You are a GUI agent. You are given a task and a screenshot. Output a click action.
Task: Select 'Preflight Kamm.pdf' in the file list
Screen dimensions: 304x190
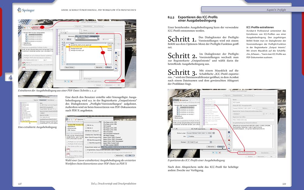[76, 48]
